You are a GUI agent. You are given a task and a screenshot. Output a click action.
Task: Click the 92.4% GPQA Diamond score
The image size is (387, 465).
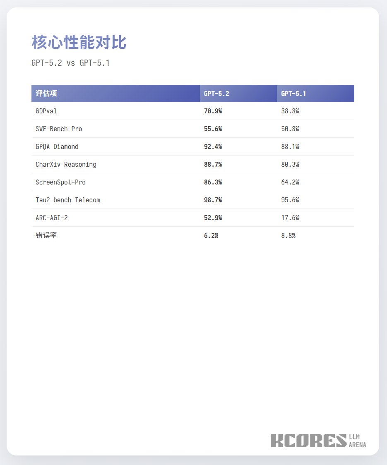212,146
